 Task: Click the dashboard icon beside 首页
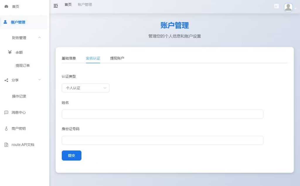coord(6,6)
